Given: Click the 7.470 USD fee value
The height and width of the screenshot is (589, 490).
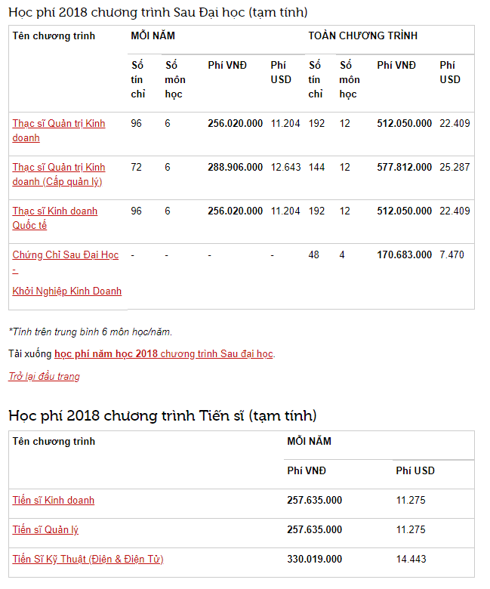Looking at the screenshot, I should point(451,255).
